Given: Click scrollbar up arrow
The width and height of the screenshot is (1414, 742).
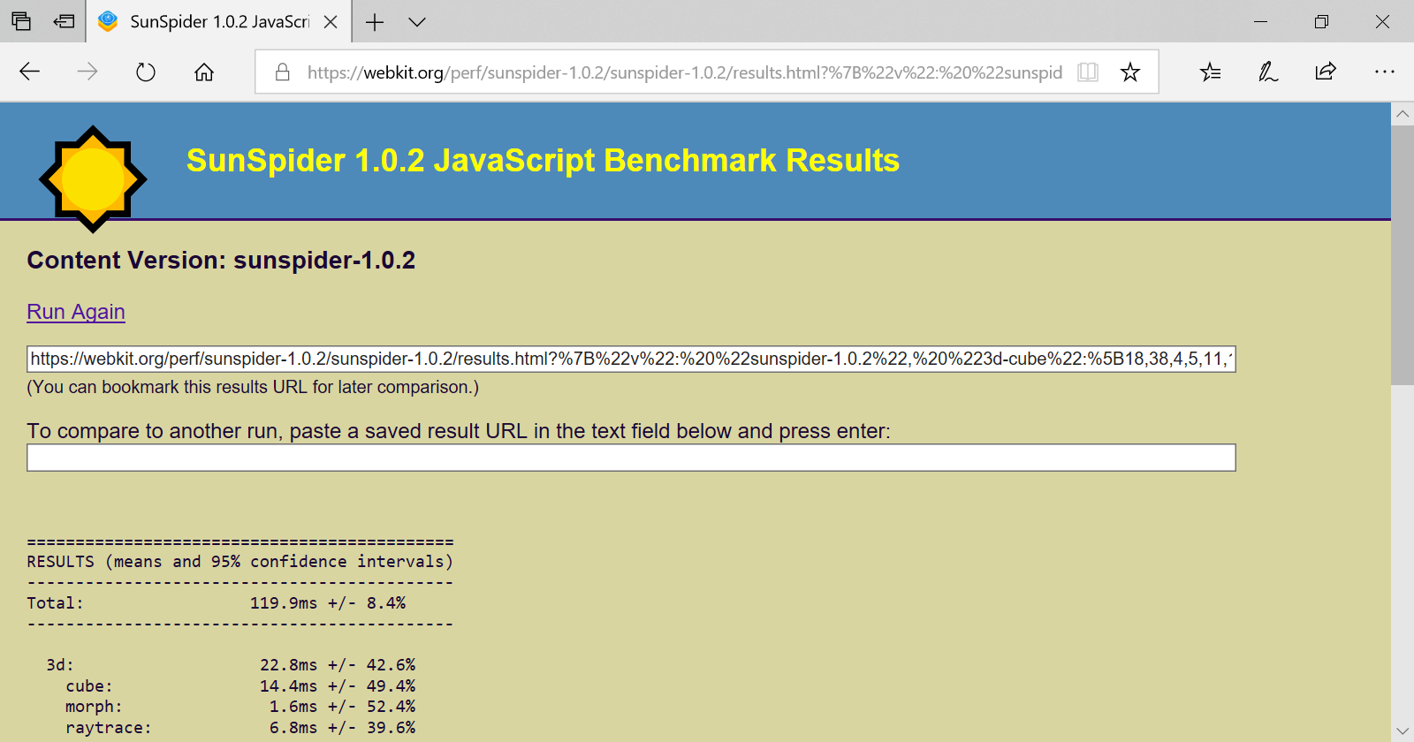Looking at the screenshot, I should 1403,114.
